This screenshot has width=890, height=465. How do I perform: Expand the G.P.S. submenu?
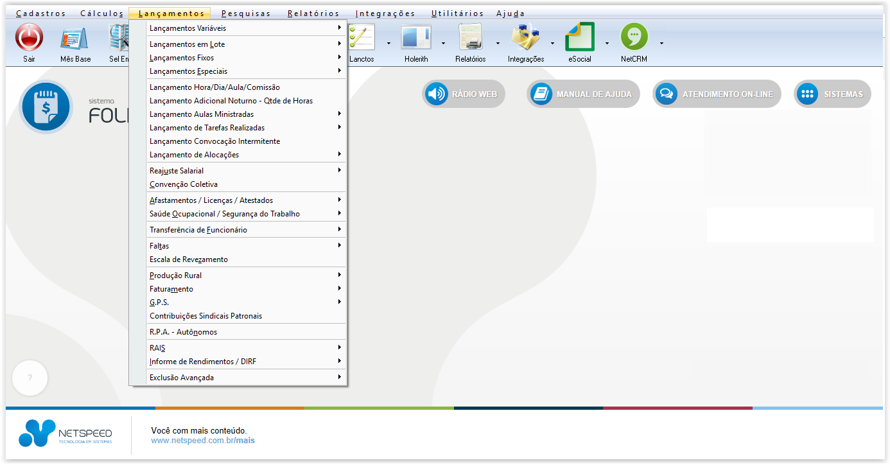pyautogui.click(x=247, y=303)
